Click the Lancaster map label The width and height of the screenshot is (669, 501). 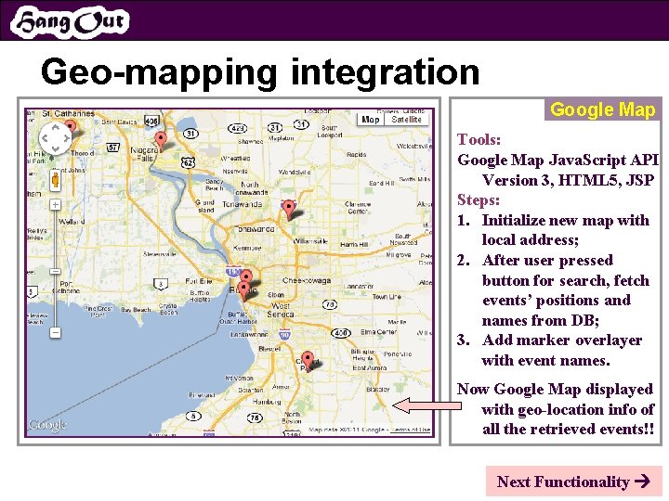[x=359, y=287]
